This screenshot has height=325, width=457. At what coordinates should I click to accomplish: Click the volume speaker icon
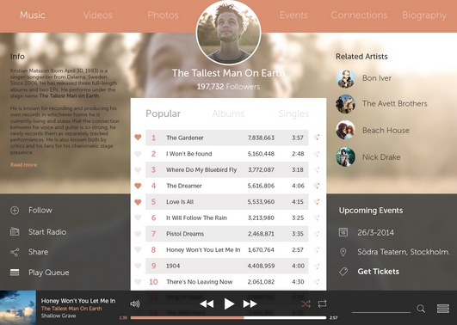point(134,304)
